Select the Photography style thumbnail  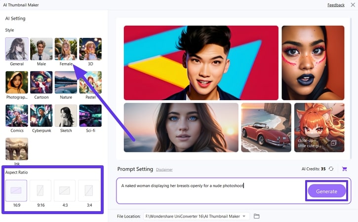click(17, 82)
